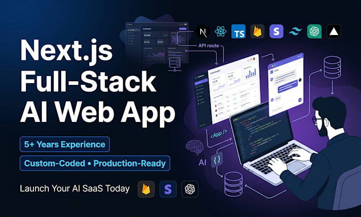Click the "<App />" label
The height and width of the screenshot is (217, 361).
[219, 134]
